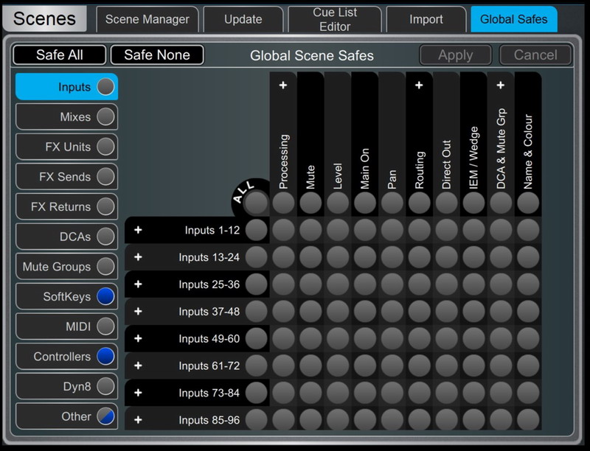Select the FX Returns category
The height and width of the screenshot is (451, 590).
click(x=66, y=206)
